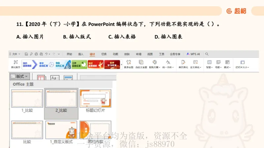Click the icon right of save
This screenshot has width=264, height=148.
point(31,54)
